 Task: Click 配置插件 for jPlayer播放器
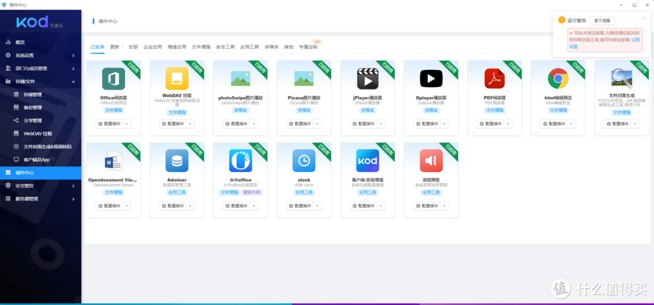tap(363, 124)
